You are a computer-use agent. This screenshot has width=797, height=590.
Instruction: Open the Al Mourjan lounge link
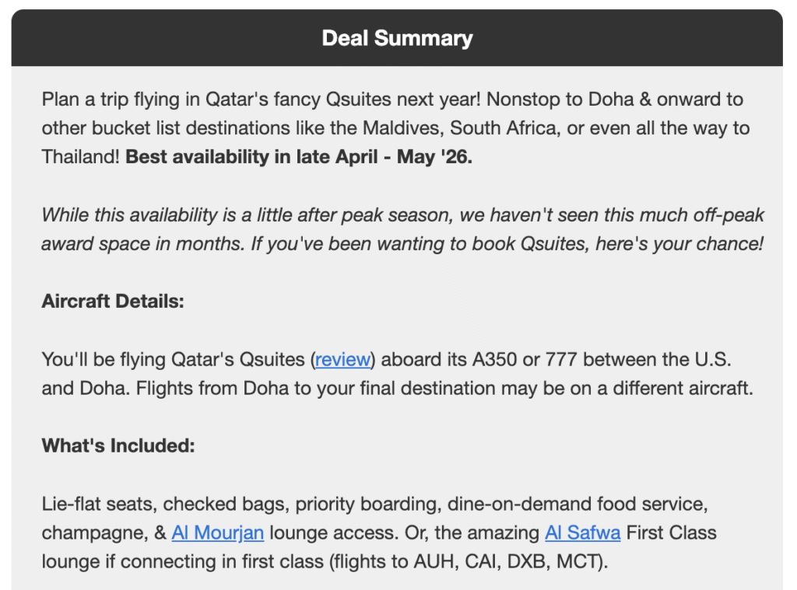[218, 532]
